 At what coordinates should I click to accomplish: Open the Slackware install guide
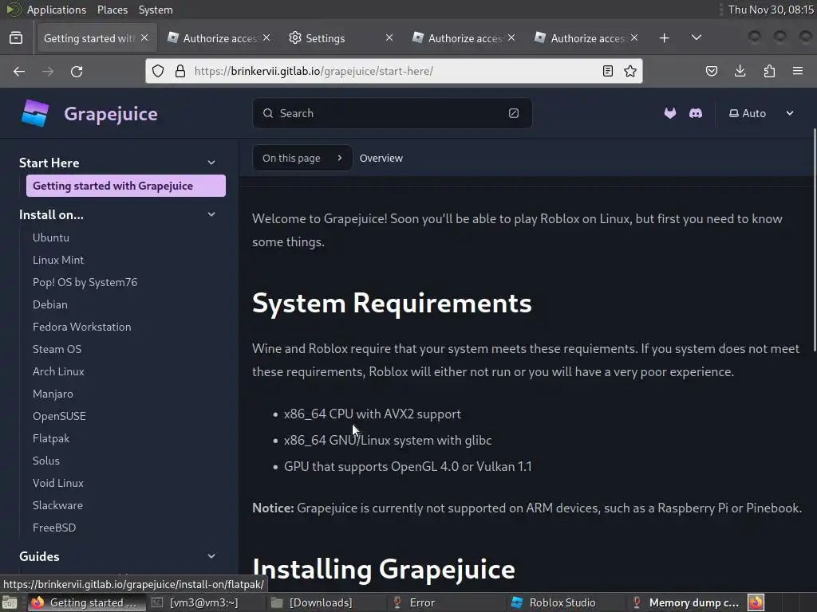pyautogui.click(x=57, y=505)
